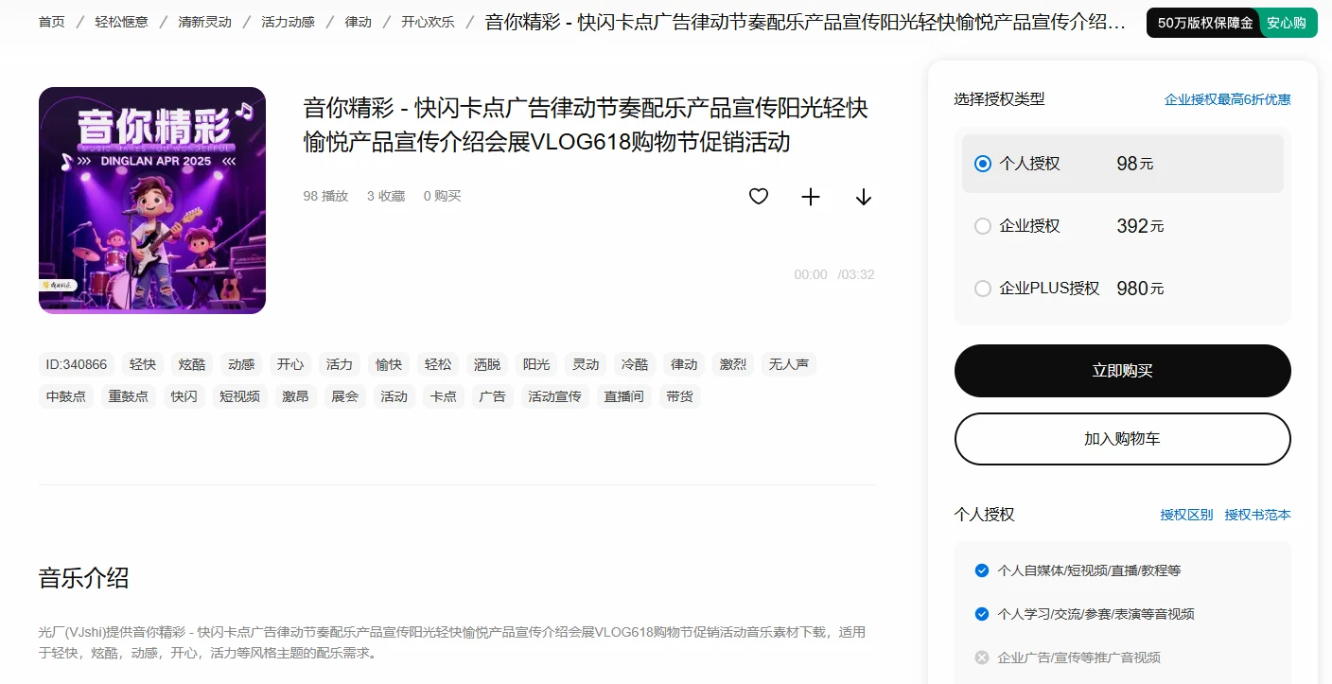Image resolution: width=1332 pixels, height=684 pixels.
Task: Select the 企业授权 radio option
Action: [x=983, y=226]
